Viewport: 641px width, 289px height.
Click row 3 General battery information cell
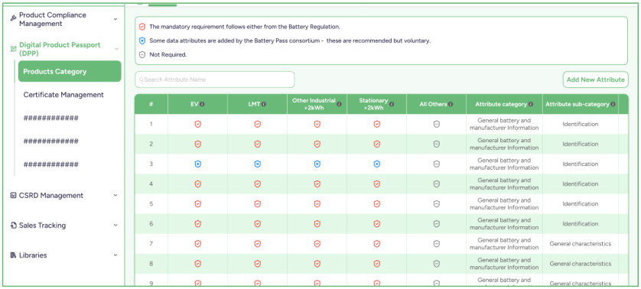504,164
